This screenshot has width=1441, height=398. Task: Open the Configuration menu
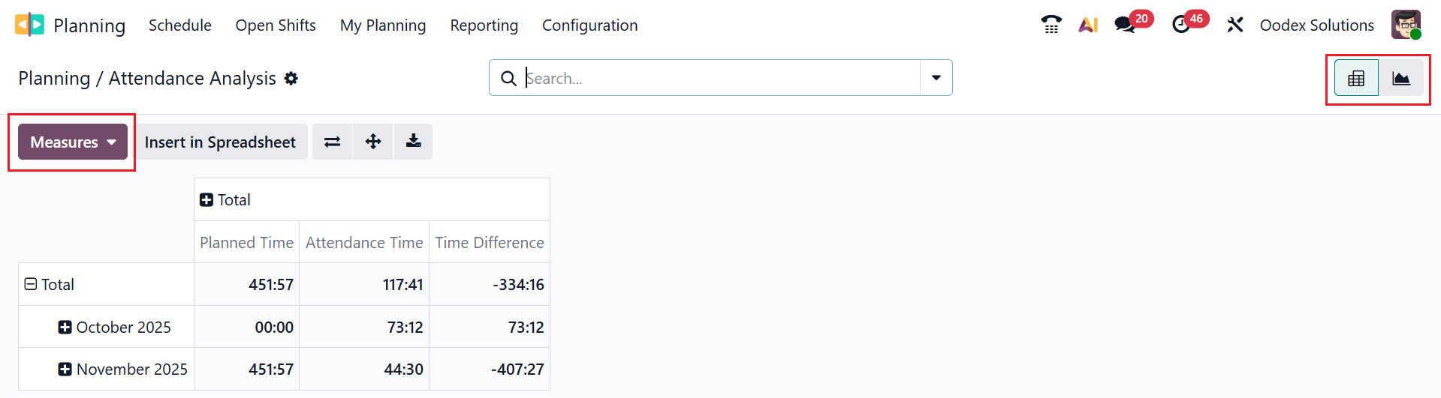pyautogui.click(x=590, y=25)
